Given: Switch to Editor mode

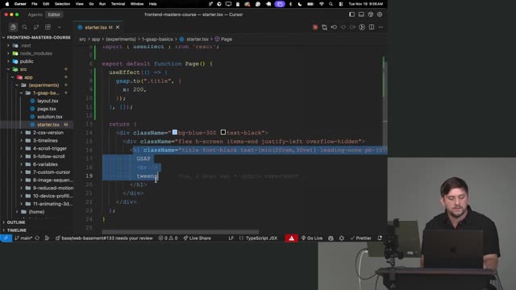Looking at the screenshot, I should (x=54, y=14).
